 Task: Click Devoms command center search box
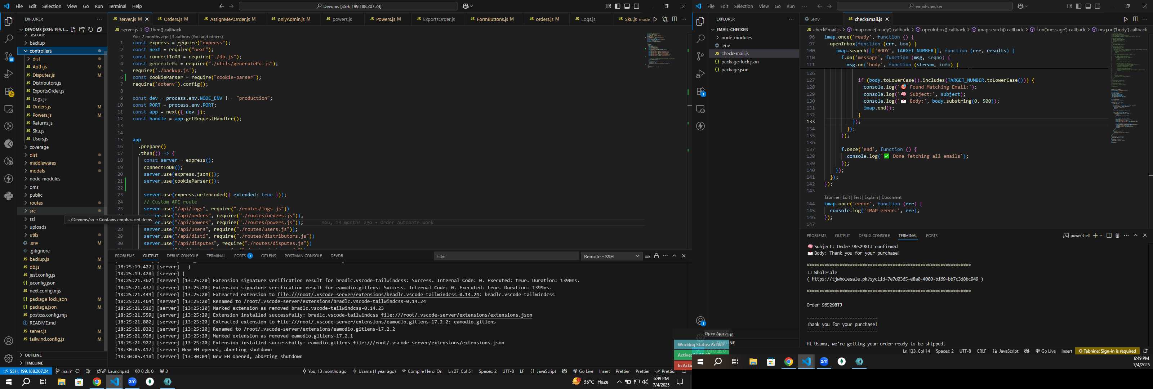tap(348, 6)
